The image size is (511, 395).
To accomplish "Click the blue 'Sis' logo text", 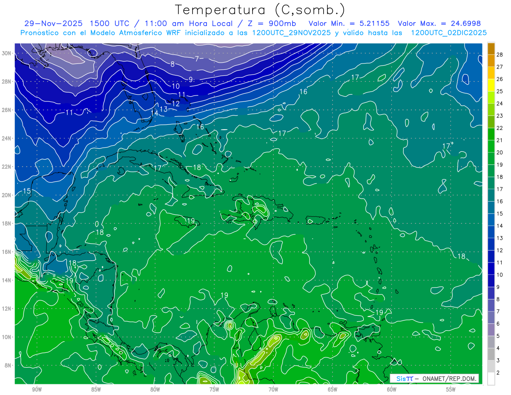I will 402,378.
